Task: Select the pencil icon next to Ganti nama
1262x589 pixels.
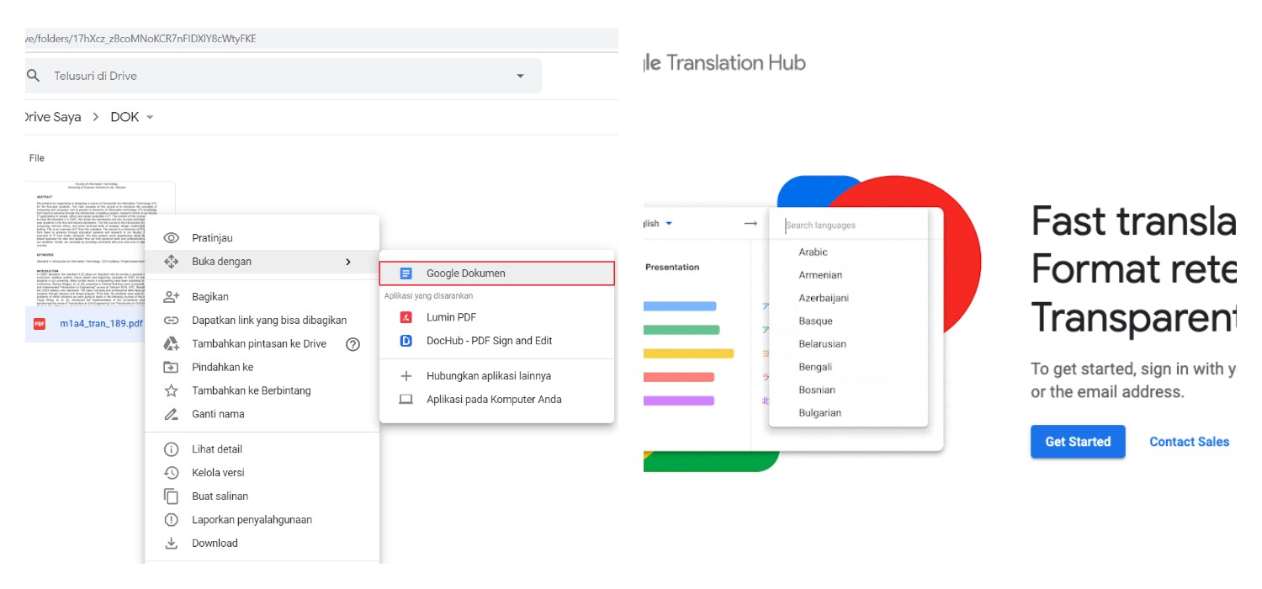Action: coord(172,413)
